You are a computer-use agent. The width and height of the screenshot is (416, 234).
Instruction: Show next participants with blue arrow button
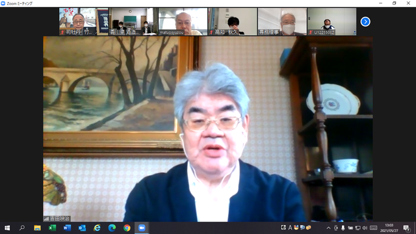click(365, 21)
